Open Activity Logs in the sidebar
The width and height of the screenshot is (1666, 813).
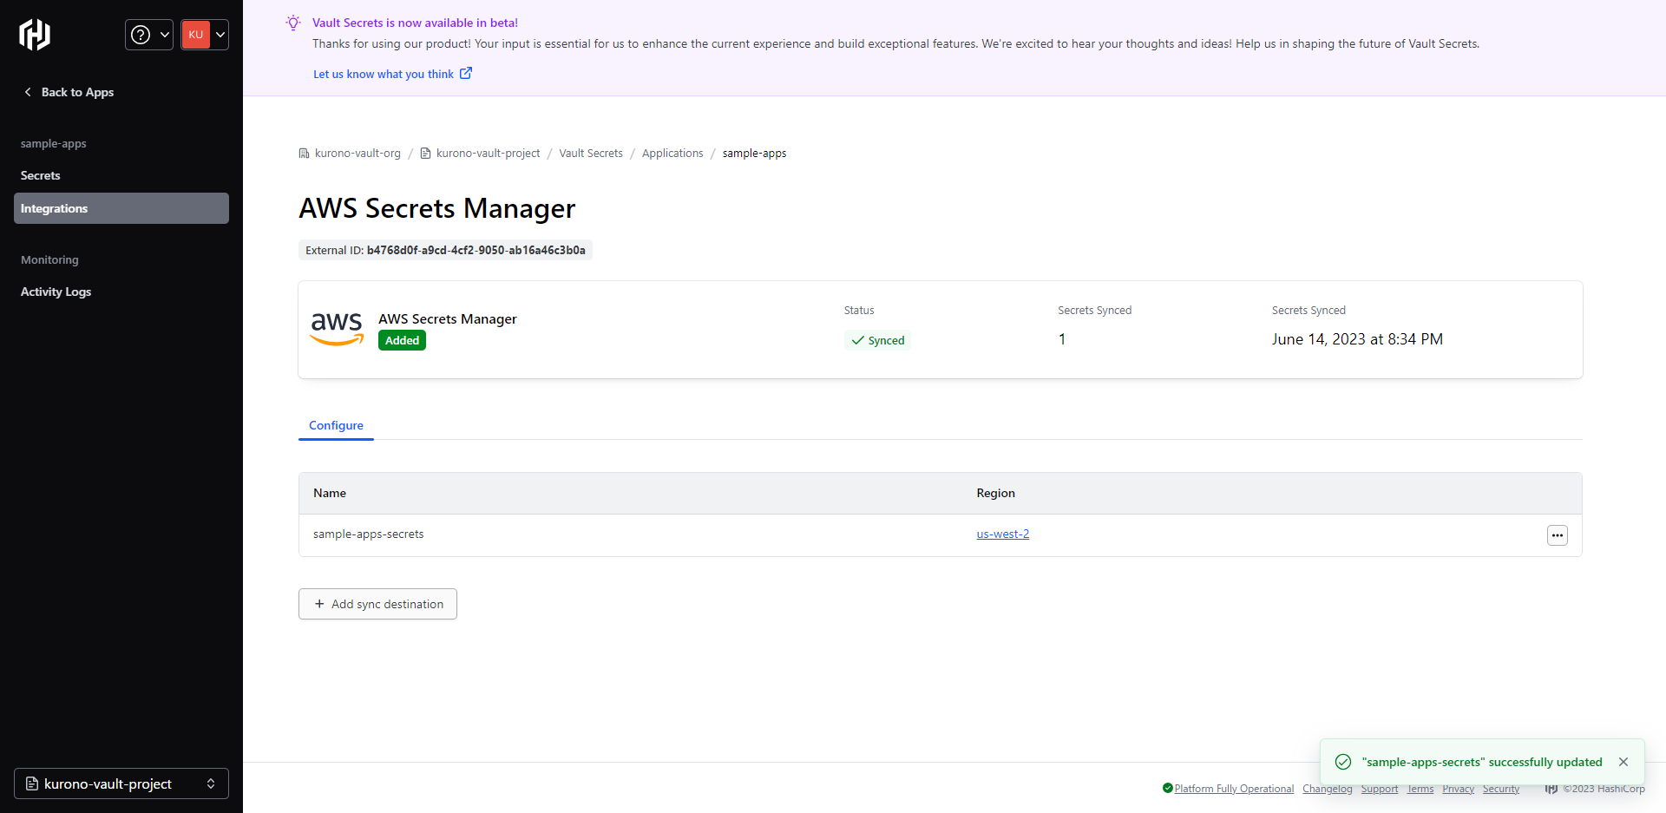(x=56, y=292)
